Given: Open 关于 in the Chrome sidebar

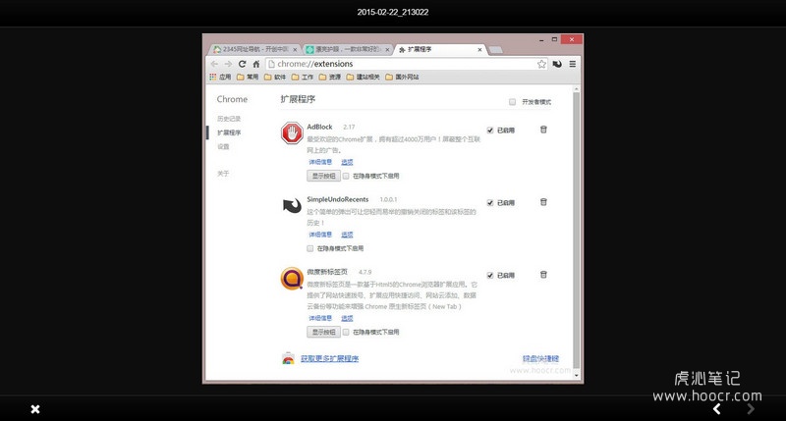Looking at the screenshot, I should point(223,174).
